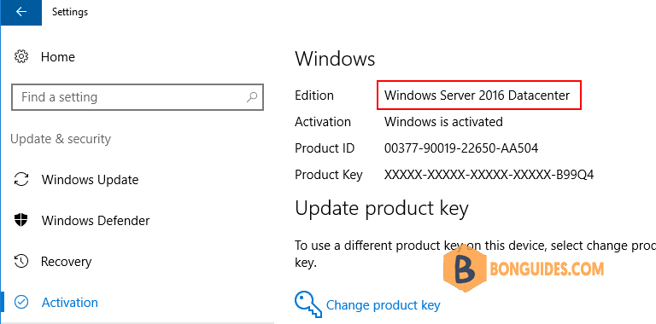Click the Home gear icon
Image resolution: width=656 pixels, height=324 pixels.
pos(20,57)
